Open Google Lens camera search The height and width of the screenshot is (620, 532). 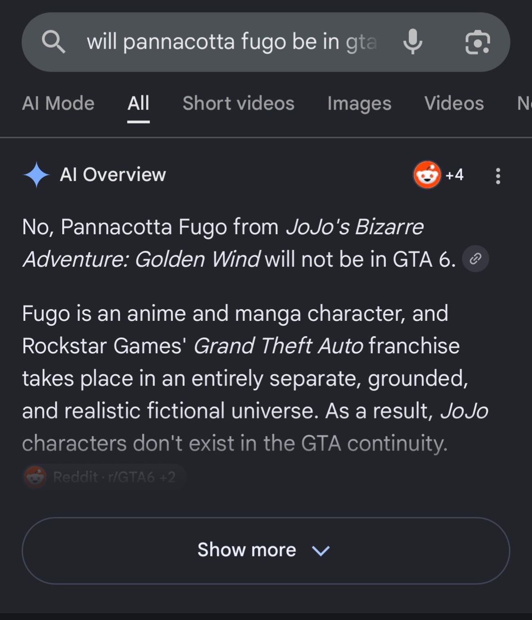point(477,42)
